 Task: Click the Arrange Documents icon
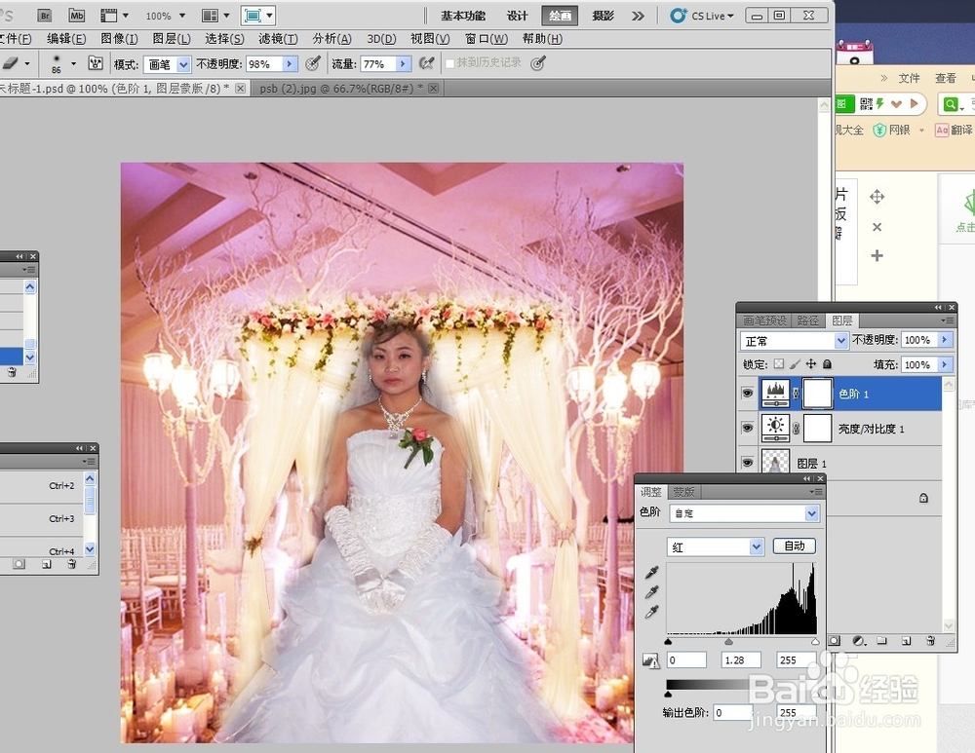(211, 16)
